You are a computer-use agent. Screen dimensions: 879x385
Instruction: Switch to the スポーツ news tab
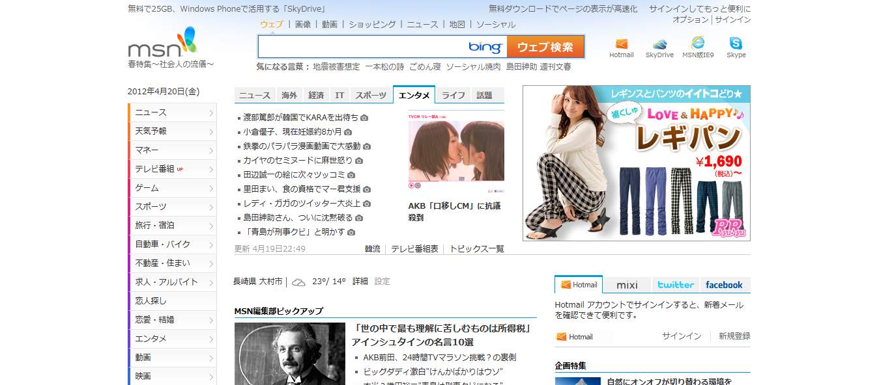coord(371,95)
